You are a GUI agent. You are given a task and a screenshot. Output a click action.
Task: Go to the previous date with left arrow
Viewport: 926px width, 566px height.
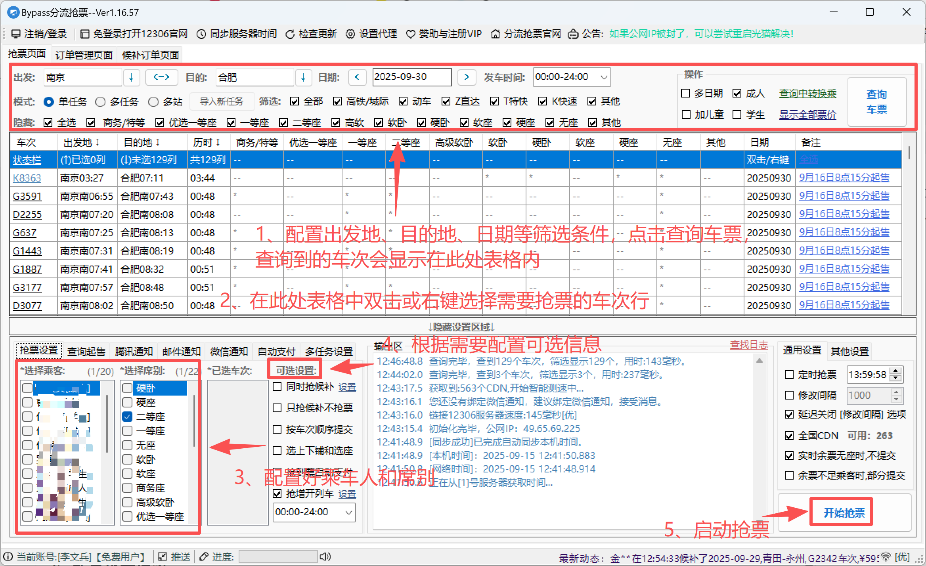point(357,77)
